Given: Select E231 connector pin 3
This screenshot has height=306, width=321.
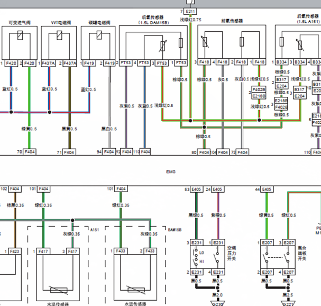Looking at the screenshot, I should [196, 242].
